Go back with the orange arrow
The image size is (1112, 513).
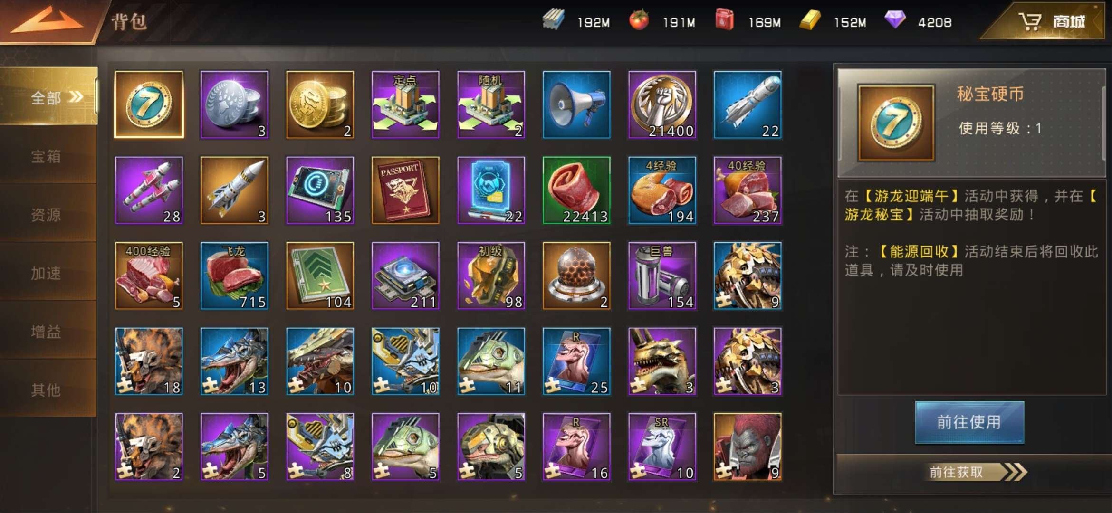pos(47,21)
